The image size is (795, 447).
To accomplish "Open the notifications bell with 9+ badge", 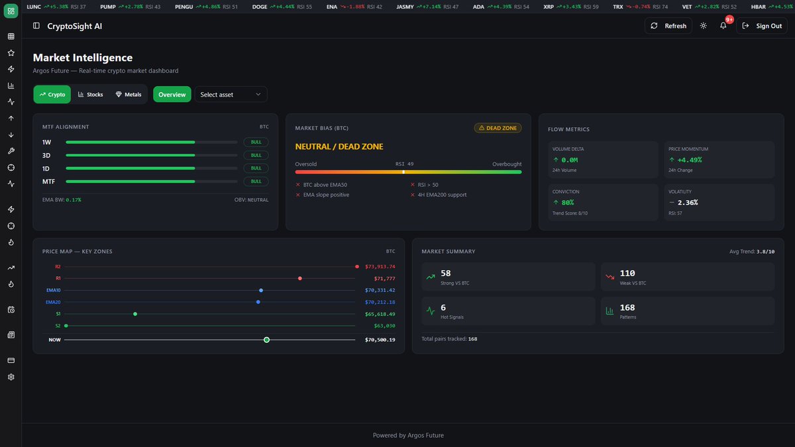I will 723,25.
